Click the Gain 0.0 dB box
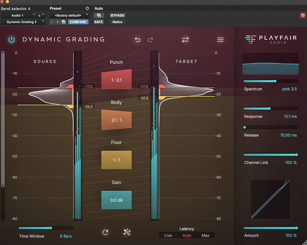The width and height of the screenshot is (307, 245). [116, 200]
